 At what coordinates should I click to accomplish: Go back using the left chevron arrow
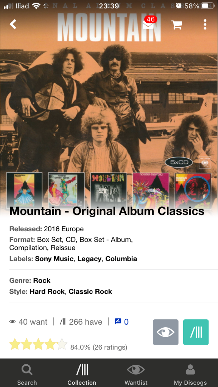13,25
